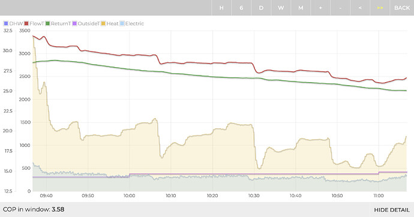
Task: Click the red FlowT line near 10:00
Action: (129, 55)
